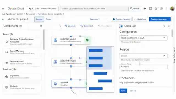The image size is (176, 99).
Task: Click the Show debug panel side tab
Action: pos(174,56)
